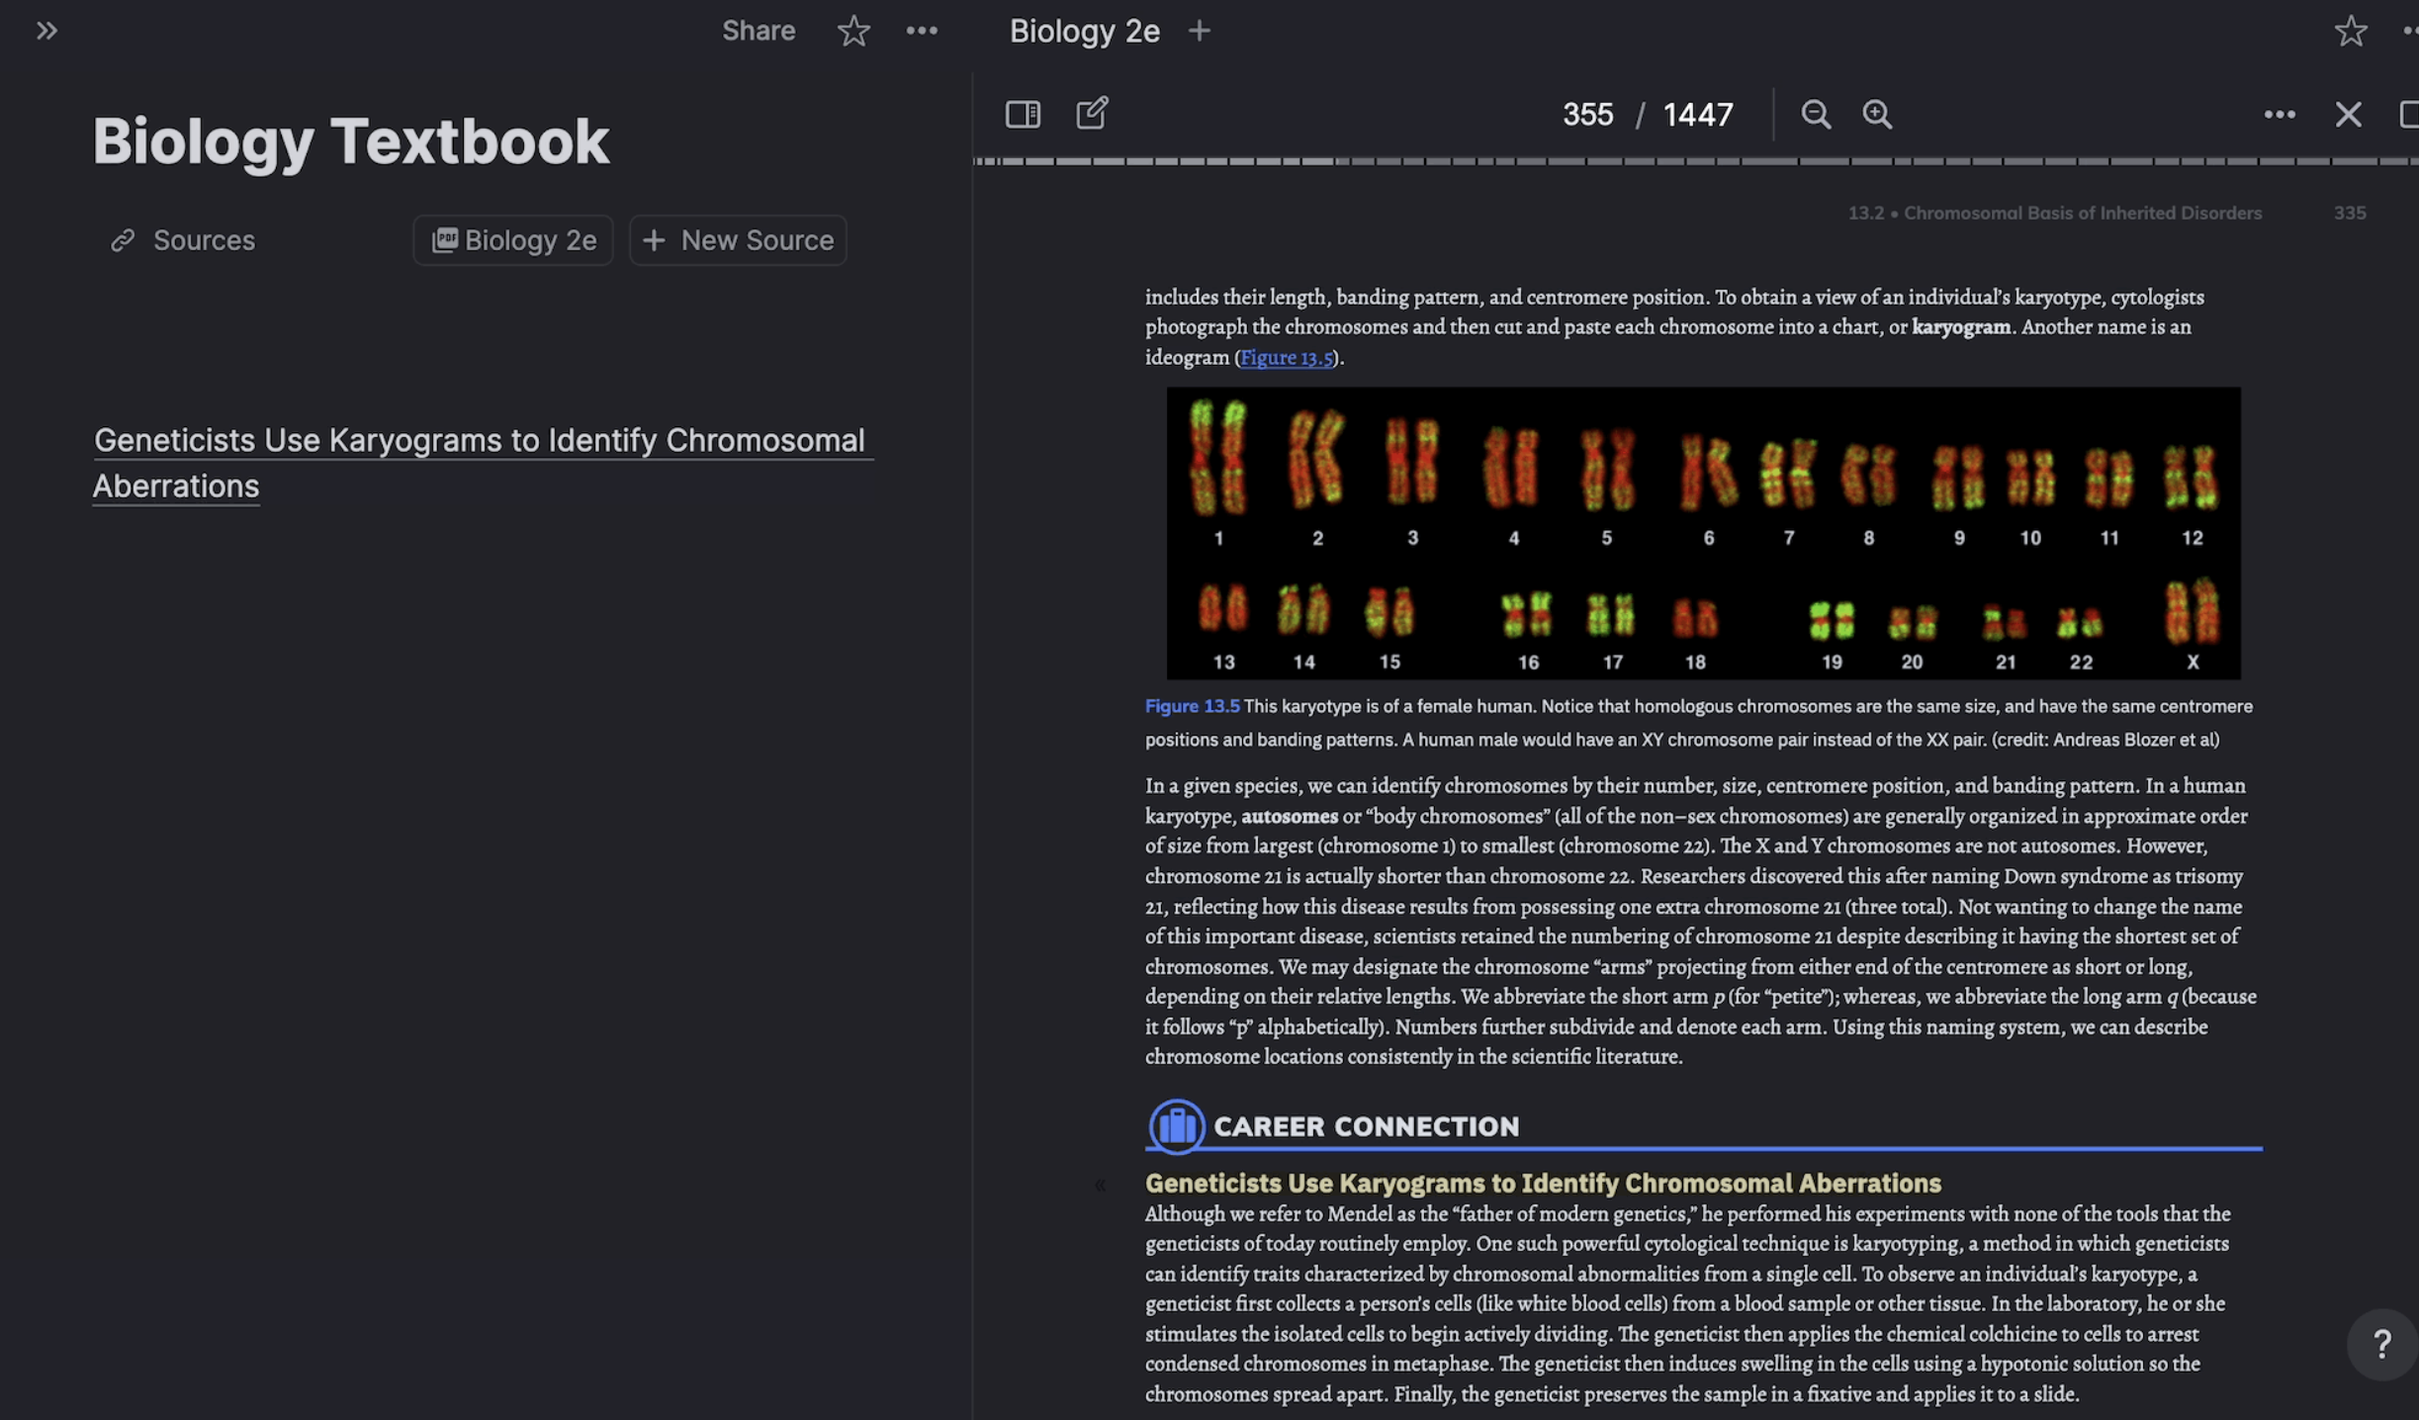Viewport: 2419px width, 1420px height.
Task: Add a new tab with the plus icon
Action: tap(1198, 31)
